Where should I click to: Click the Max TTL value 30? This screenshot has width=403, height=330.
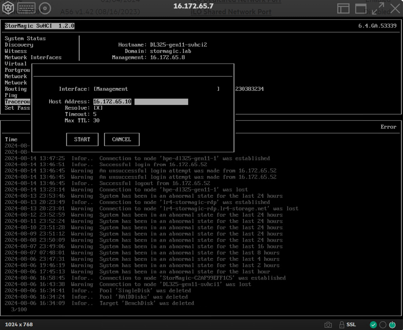pyautogui.click(x=97, y=120)
